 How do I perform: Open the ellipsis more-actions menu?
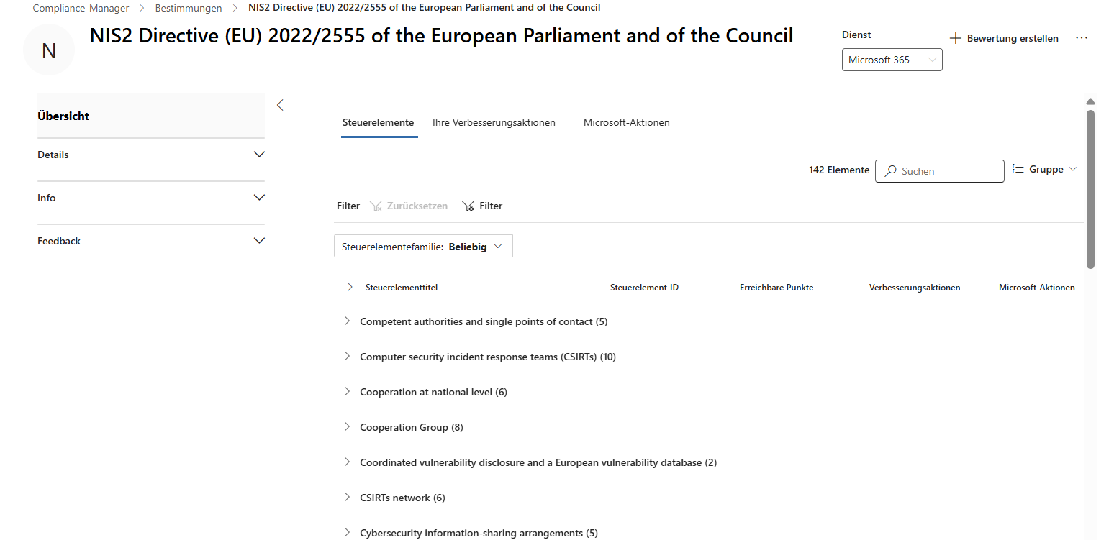pyautogui.click(x=1082, y=38)
